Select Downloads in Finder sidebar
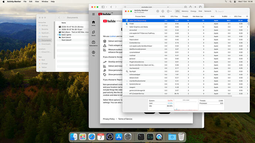This screenshot has height=143, width=255. point(45,44)
